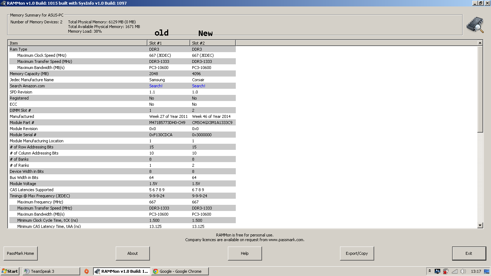The width and height of the screenshot is (491, 276).
Task: Select the # of Banks row
Action: 122,159
